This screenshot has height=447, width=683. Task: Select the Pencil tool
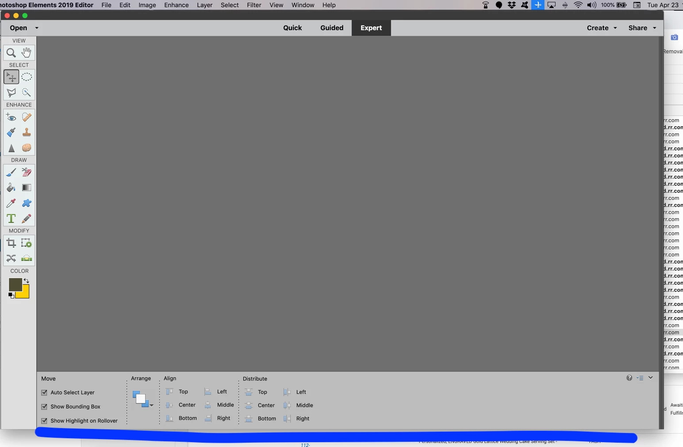[x=27, y=218]
